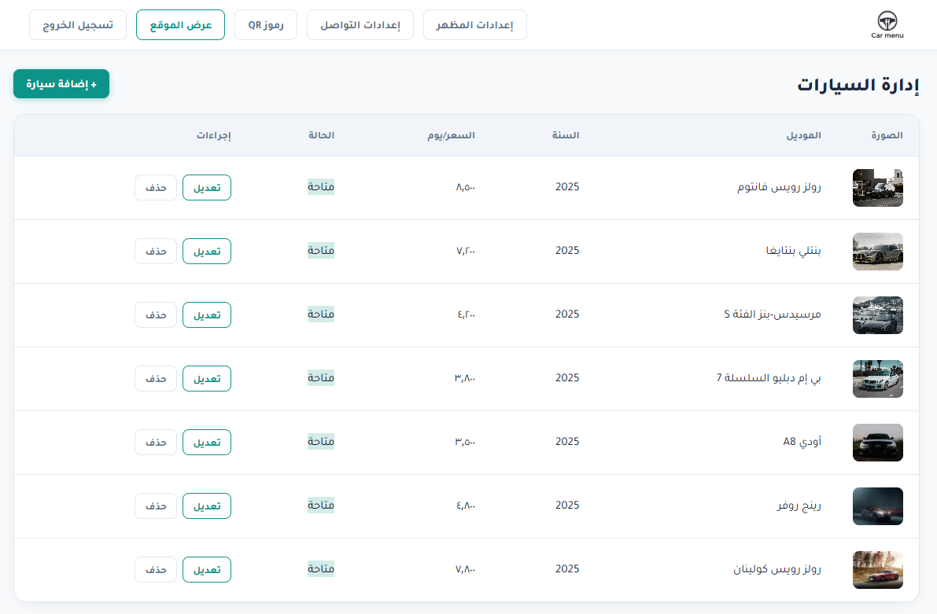Select عرض الموقع in the top bar
The height and width of the screenshot is (614, 937).
coord(180,24)
